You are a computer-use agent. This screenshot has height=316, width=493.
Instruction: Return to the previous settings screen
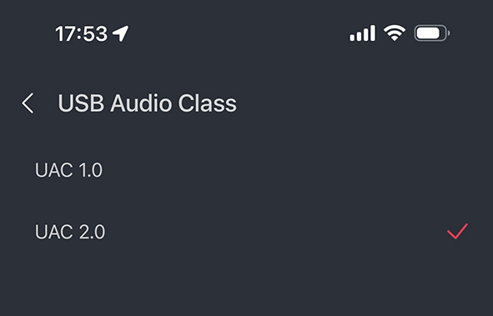(x=28, y=103)
